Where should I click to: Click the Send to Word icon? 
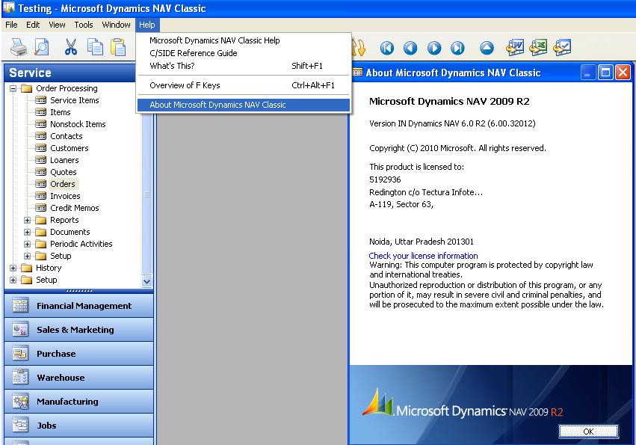(x=515, y=48)
